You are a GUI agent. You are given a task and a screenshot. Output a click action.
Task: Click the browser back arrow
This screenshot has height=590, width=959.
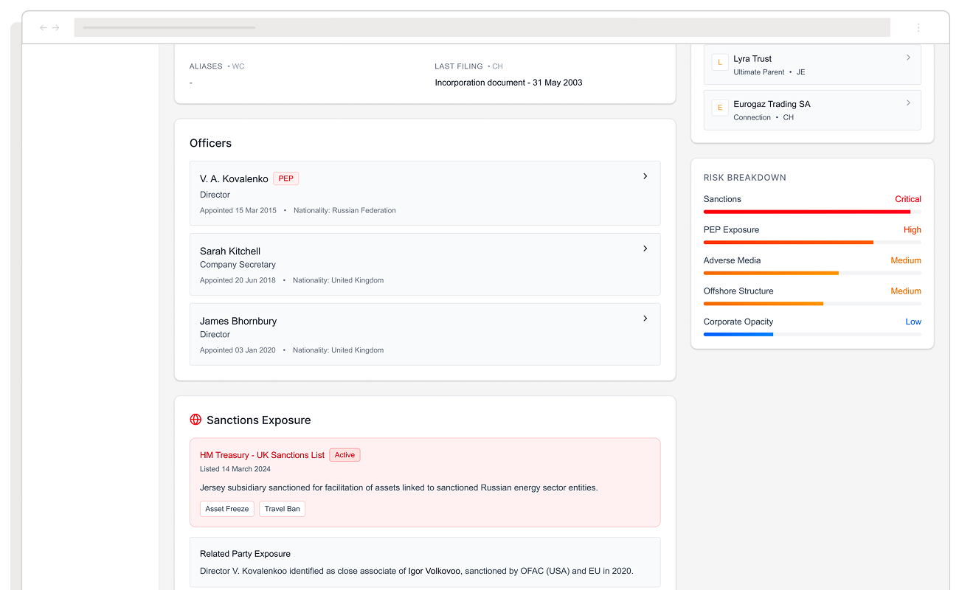43,27
